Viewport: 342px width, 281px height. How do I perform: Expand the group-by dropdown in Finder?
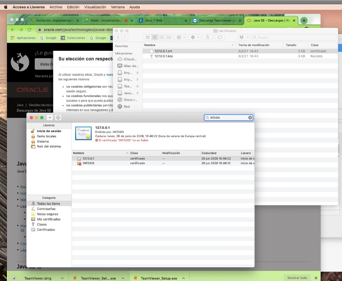pos(181,37)
